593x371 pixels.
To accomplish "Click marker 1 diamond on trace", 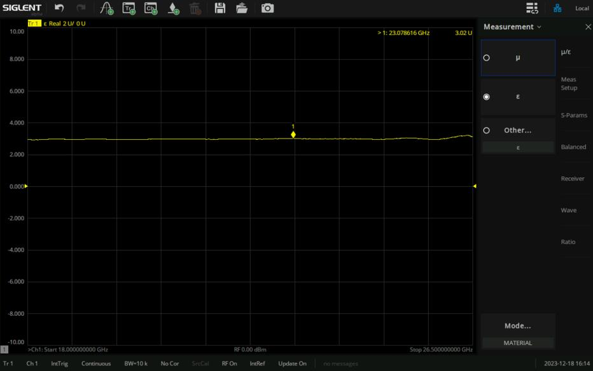I will pos(293,135).
